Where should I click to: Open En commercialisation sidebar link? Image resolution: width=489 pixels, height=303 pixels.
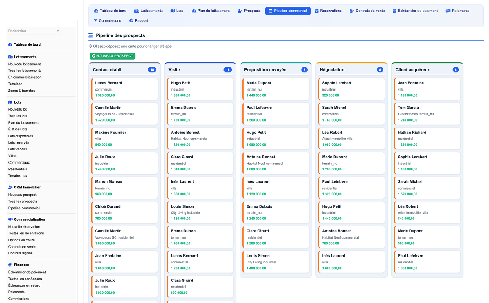tap(25, 77)
